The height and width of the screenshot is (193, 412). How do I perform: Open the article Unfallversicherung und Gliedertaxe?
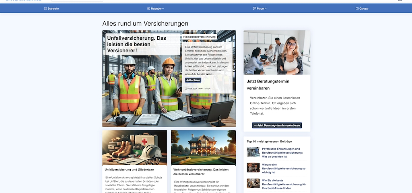129,170
